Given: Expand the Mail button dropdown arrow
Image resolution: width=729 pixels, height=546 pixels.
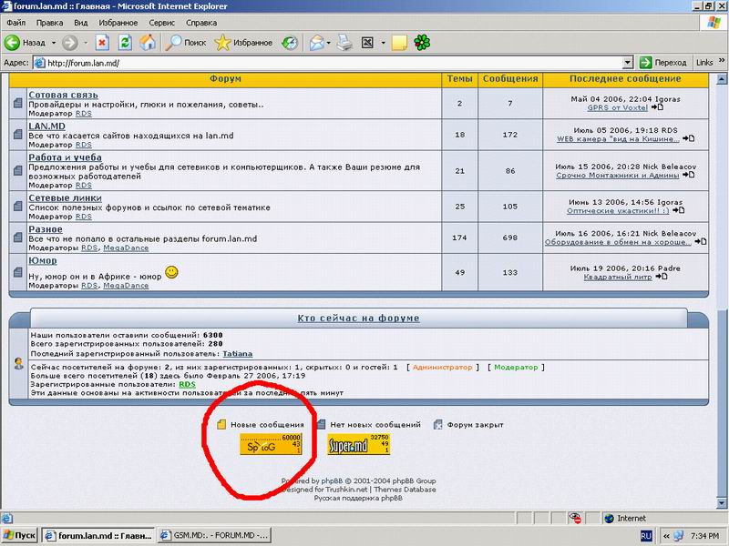Looking at the screenshot, I should (328, 42).
